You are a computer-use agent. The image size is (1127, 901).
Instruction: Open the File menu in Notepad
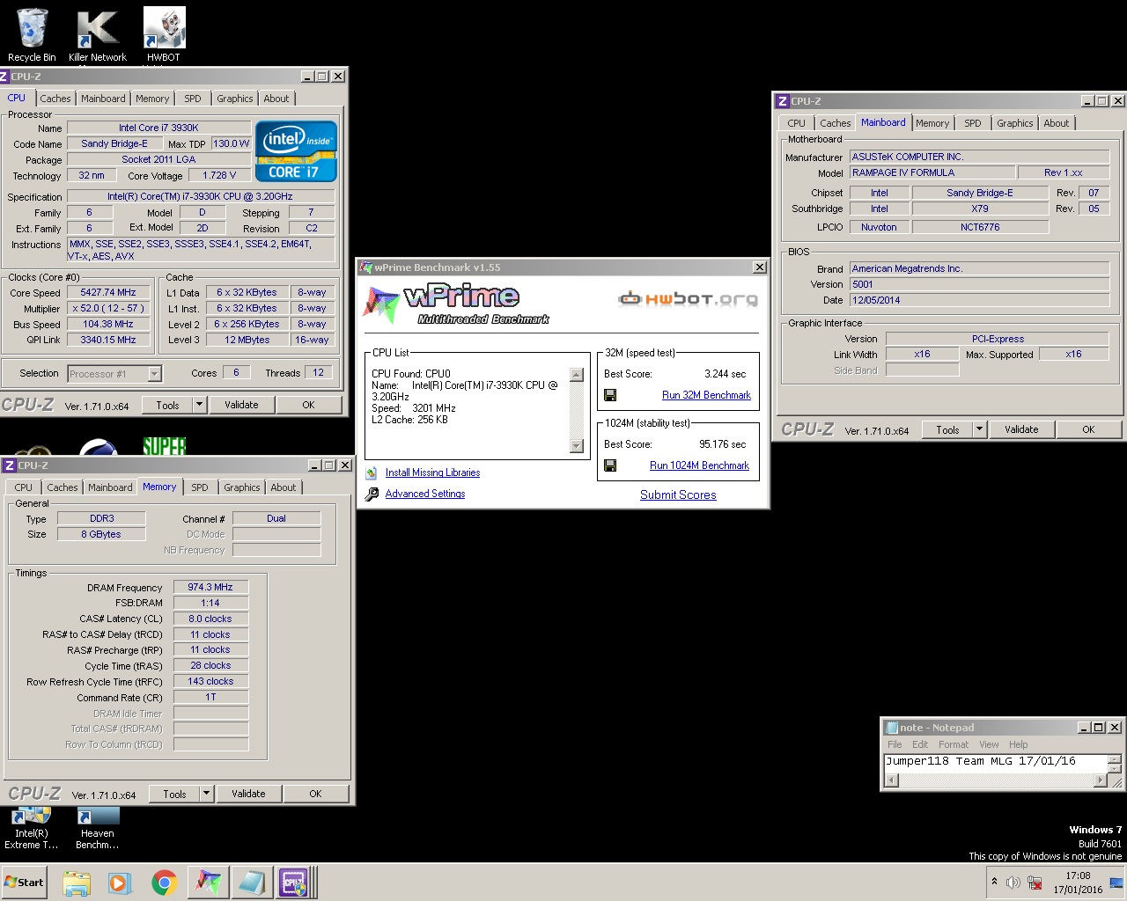[x=895, y=744]
